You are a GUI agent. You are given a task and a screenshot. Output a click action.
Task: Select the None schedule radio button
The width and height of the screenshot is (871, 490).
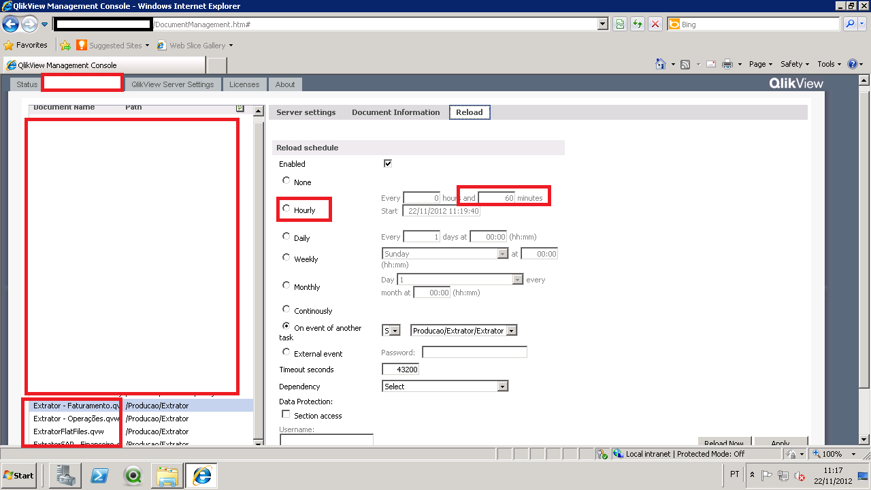point(286,180)
